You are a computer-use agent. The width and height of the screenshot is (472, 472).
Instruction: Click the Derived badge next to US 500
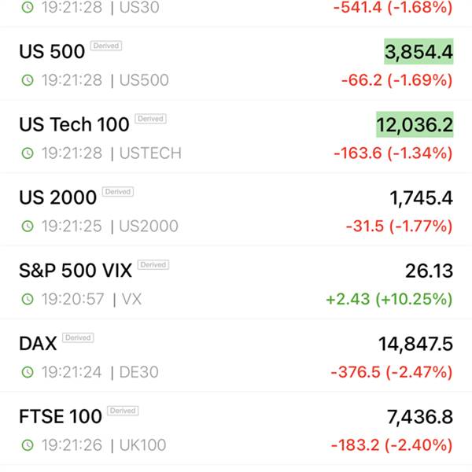[x=106, y=46]
